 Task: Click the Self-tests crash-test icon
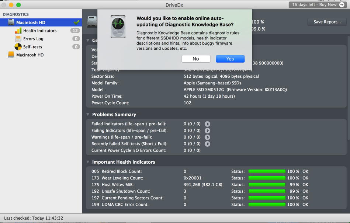(x=18, y=47)
